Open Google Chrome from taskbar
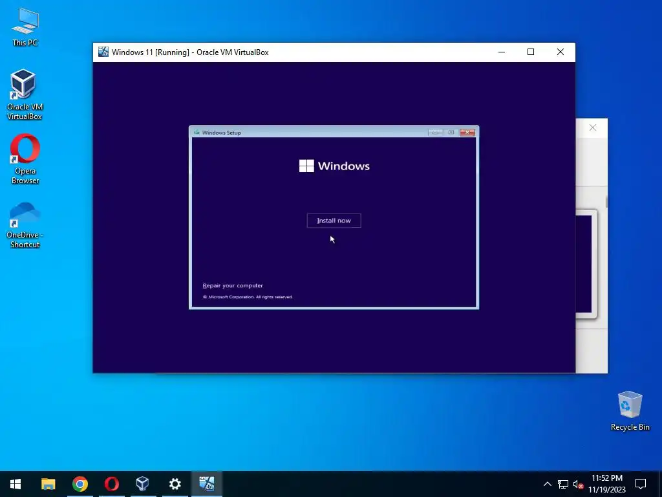 pyautogui.click(x=80, y=484)
